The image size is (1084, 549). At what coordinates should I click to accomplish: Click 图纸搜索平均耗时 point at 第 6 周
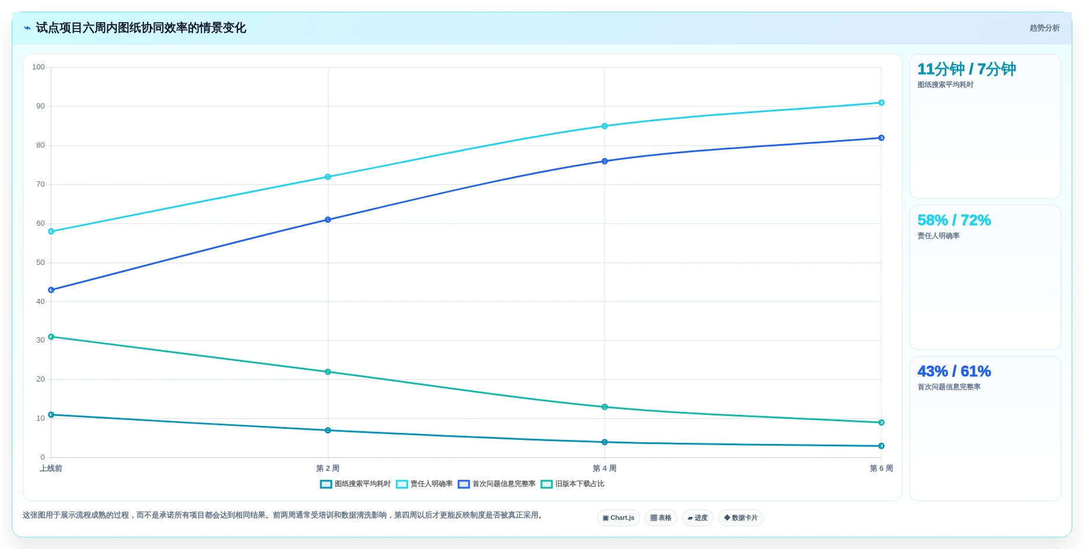pos(882,446)
